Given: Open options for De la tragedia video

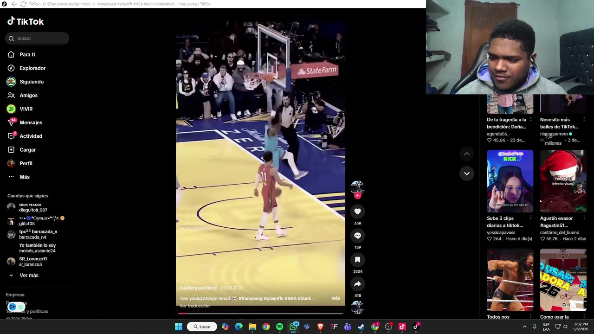Looking at the screenshot, I should pyautogui.click(x=531, y=120).
